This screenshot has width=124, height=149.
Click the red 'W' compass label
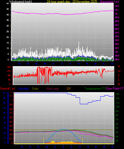[119, 71]
